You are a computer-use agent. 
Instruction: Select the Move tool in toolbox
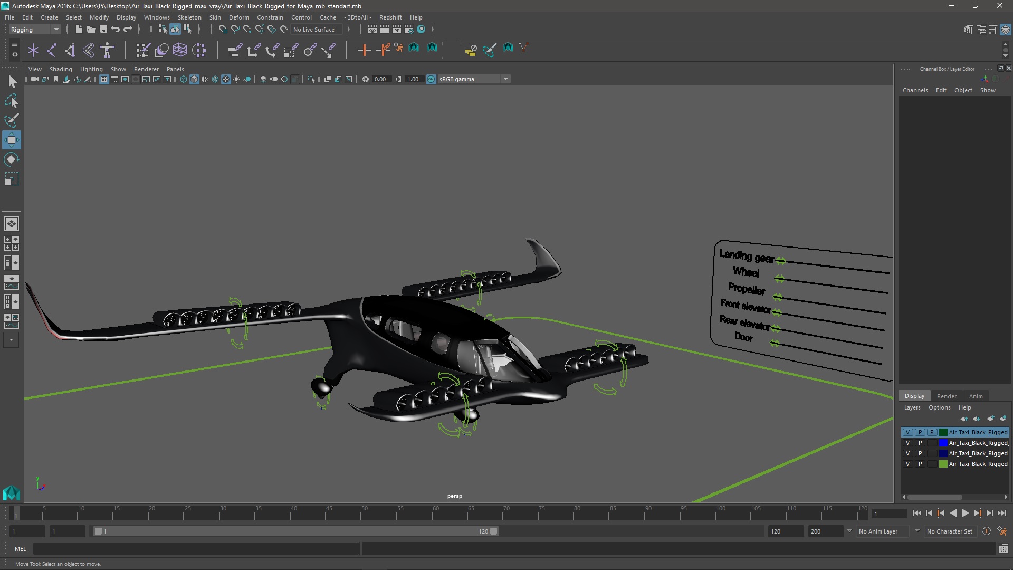click(11, 140)
